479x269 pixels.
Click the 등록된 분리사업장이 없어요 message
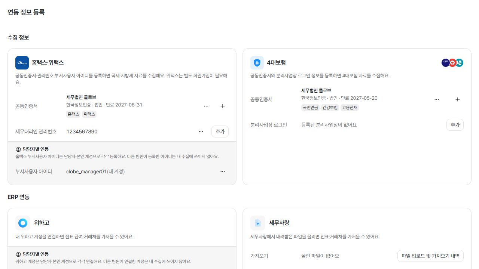329,125
